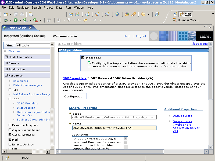Click the flashlight search icon

tap(134, 14)
